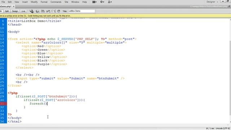The image size is (231, 130).
Task: Click the "<body>" opening tag
Action: coord(14,32)
